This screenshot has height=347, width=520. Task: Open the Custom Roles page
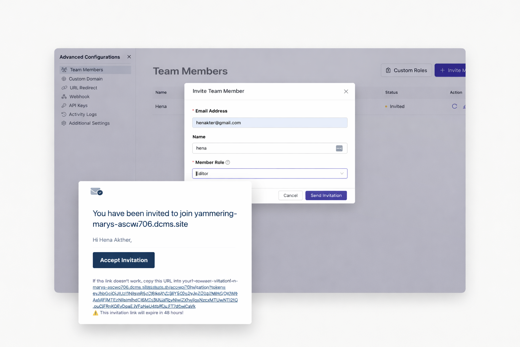point(406,70)
